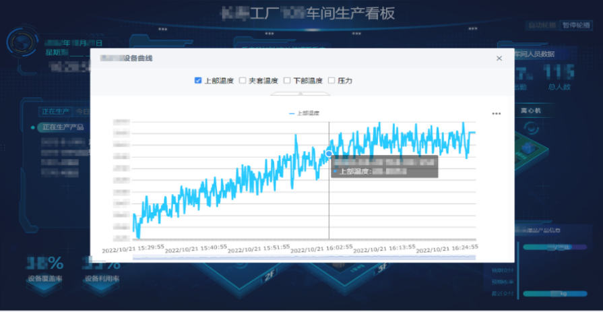The image size is (603, 312).
Task: Enable the 下部温度 checkbox
Action: pyautogui.click(x=287, y=80)
